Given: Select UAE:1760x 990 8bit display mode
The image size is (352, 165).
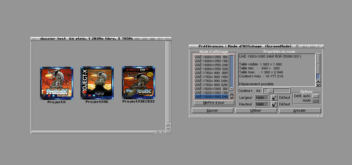Looking at the screenshot, I should click(x=211, y=73).
